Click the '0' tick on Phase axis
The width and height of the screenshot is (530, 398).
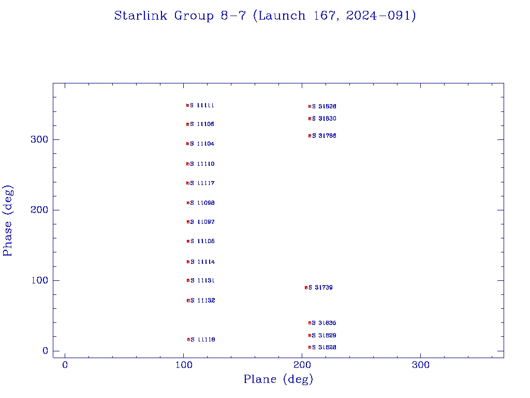[x=46, y=351]
